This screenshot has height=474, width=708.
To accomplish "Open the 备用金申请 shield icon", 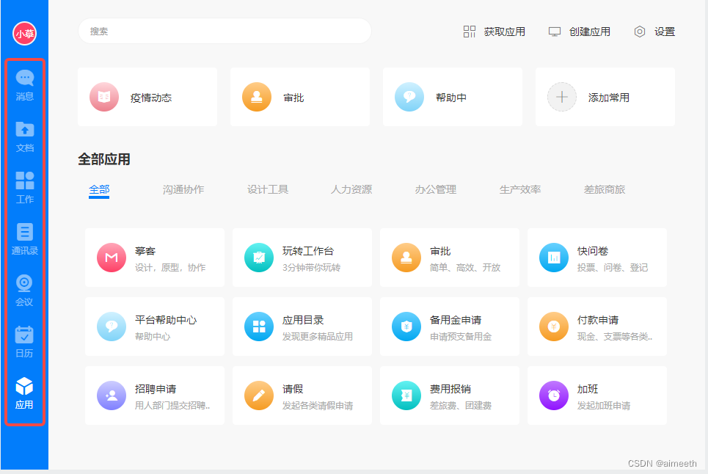I will (x=406, y=327).
